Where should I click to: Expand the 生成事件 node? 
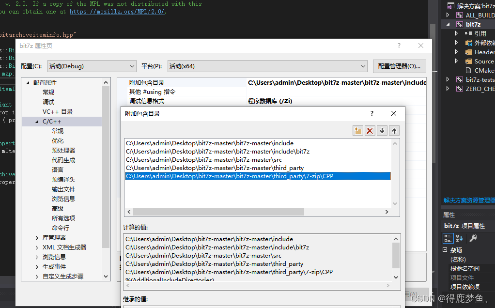[x=37, y=267]
